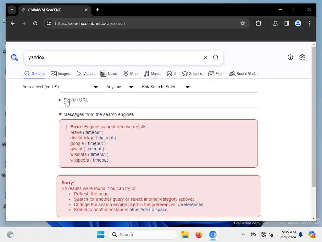Click the SearXNG magnifier logo
The height and width of the screenshot is (242, 322).
(x=14, y=58)
